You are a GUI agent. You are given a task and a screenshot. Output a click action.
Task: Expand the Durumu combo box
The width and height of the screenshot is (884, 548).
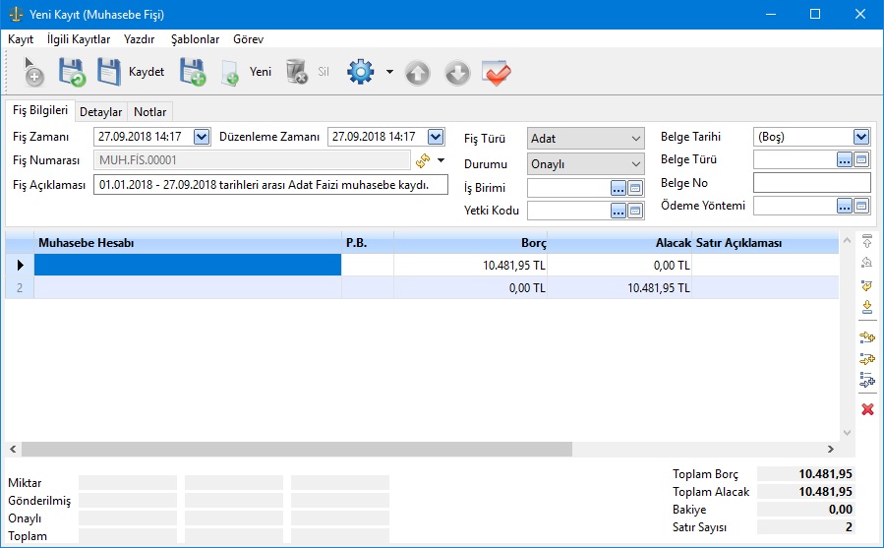point(635,164)
